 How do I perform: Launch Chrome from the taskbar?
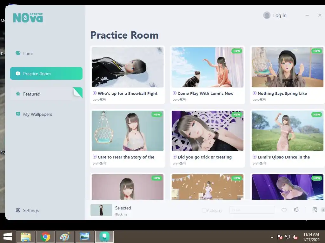click(x=45, y=237)
